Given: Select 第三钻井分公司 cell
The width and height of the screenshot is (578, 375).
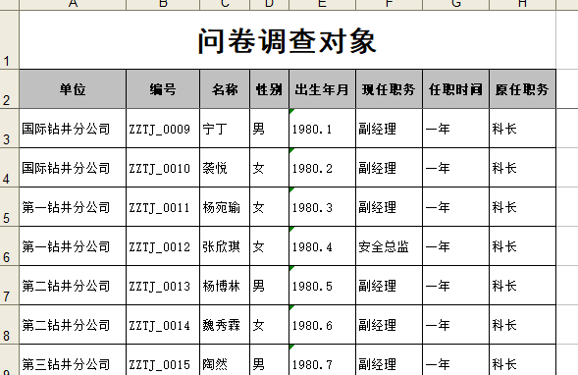Looking at the screenshot, I should click(x=73, y=360).
